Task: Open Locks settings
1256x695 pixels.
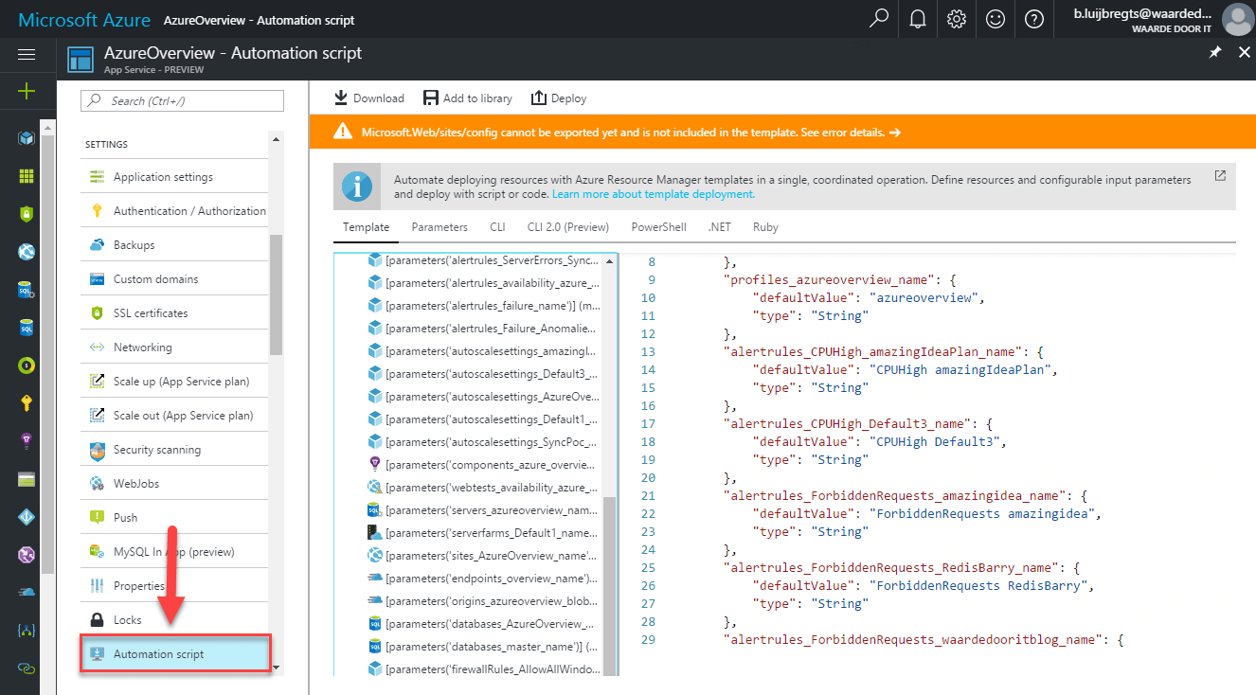Action: (174, 620)
